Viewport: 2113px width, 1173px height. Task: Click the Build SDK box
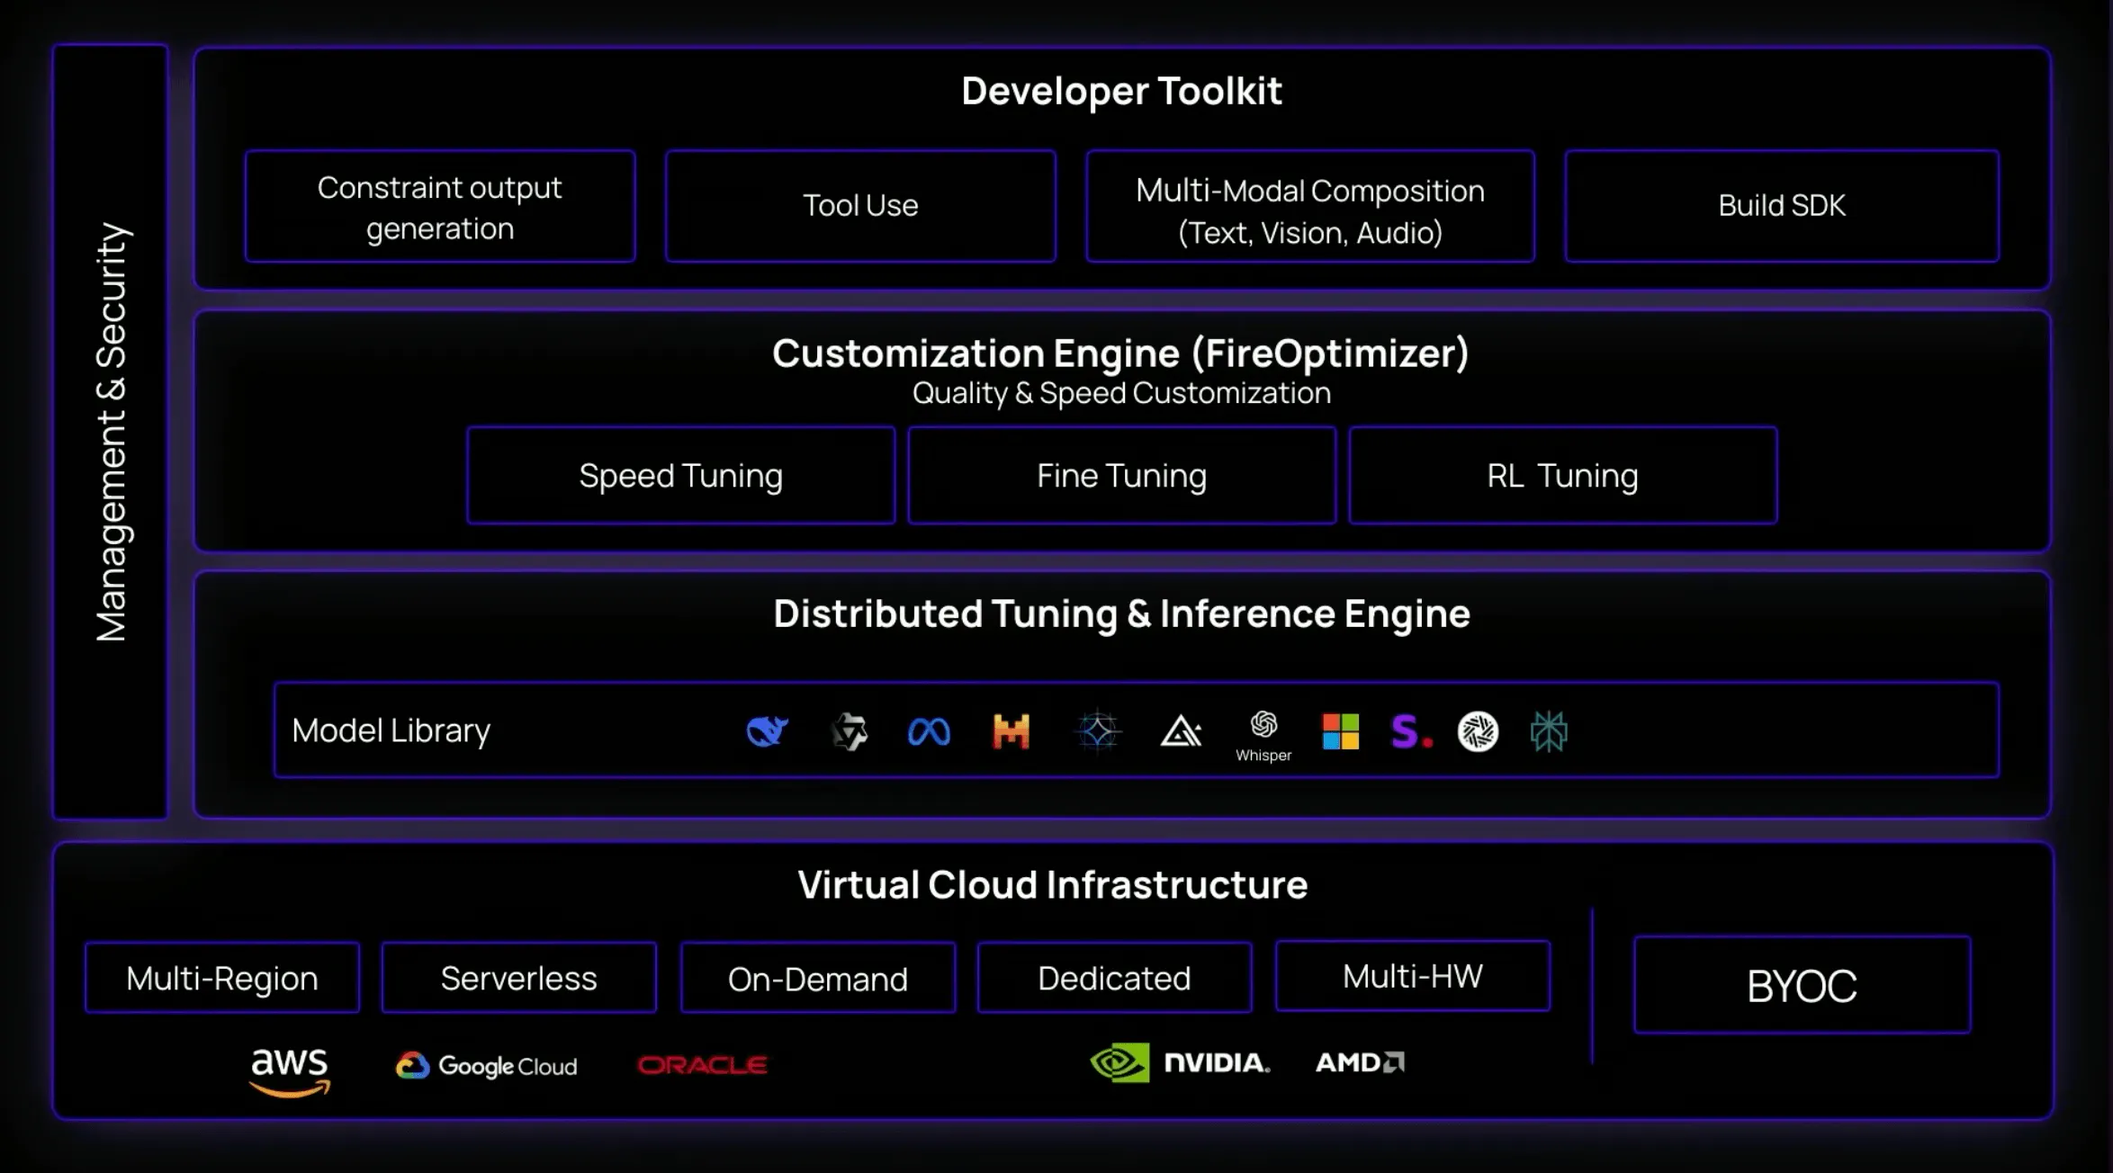1782,206
